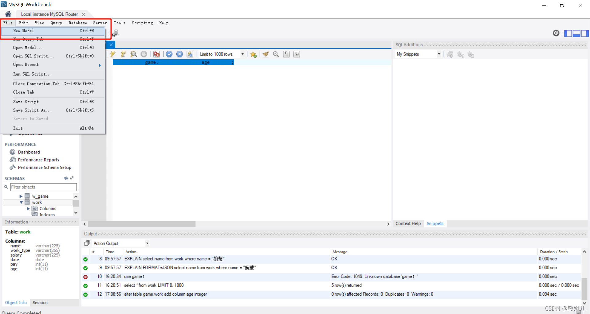Open Performance Schema Setup

click(44, 167)
